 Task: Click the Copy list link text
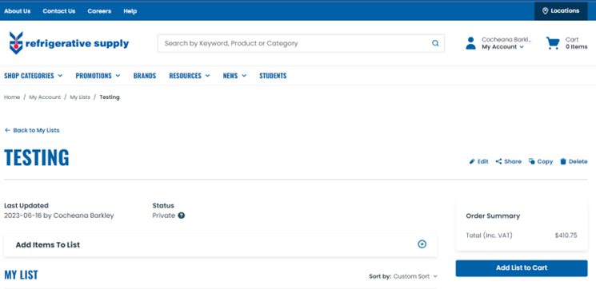click(545, 161)
